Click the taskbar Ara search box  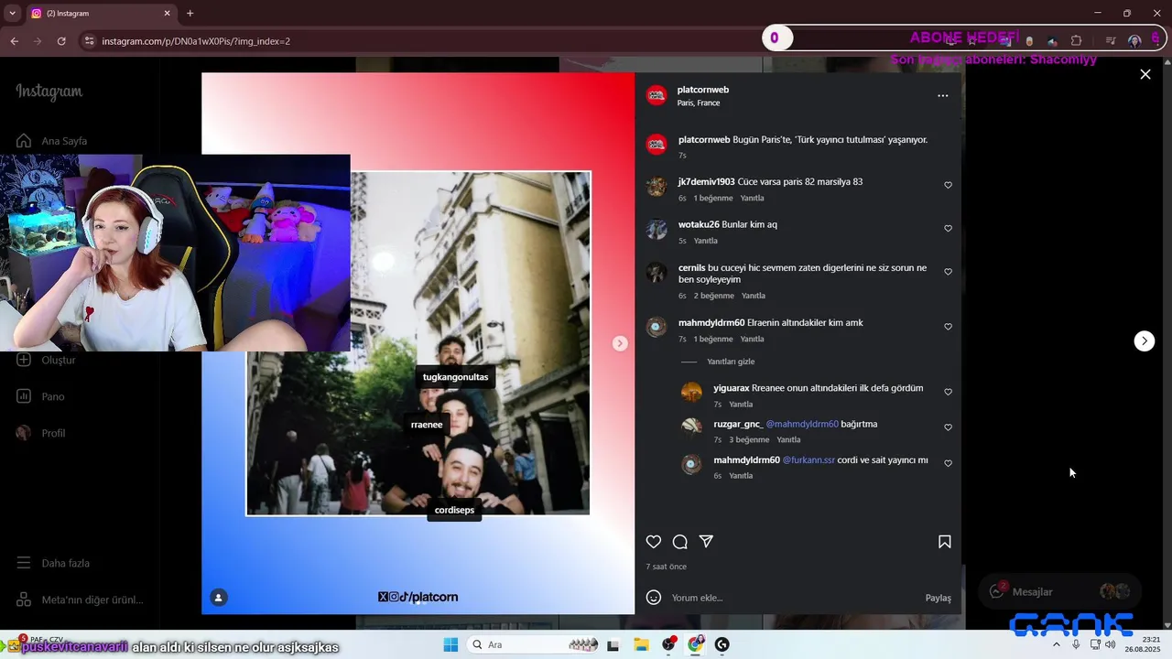point(534,644)
